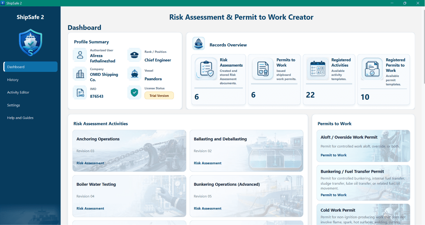The image size is (425, 225).
Task: Select the Cold Work Permit card
Action: [x=363, y=214]
